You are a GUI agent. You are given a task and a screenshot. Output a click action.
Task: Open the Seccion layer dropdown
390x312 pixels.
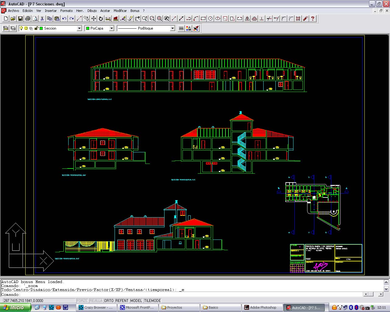pos(79,28)
